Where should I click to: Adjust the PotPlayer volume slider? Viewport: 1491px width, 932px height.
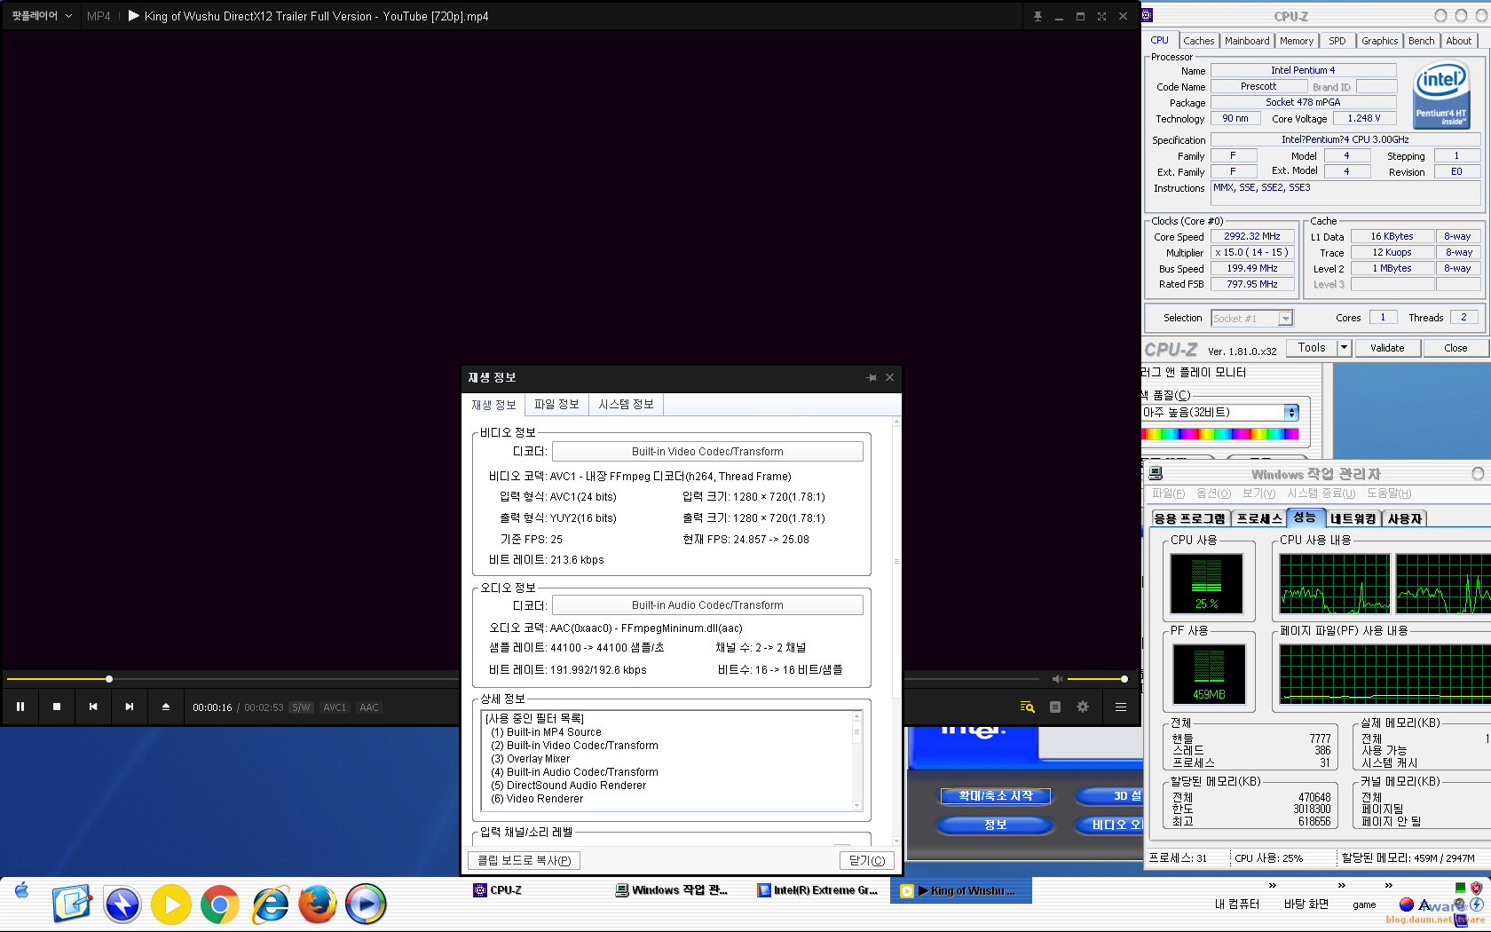coord(1097,679)
